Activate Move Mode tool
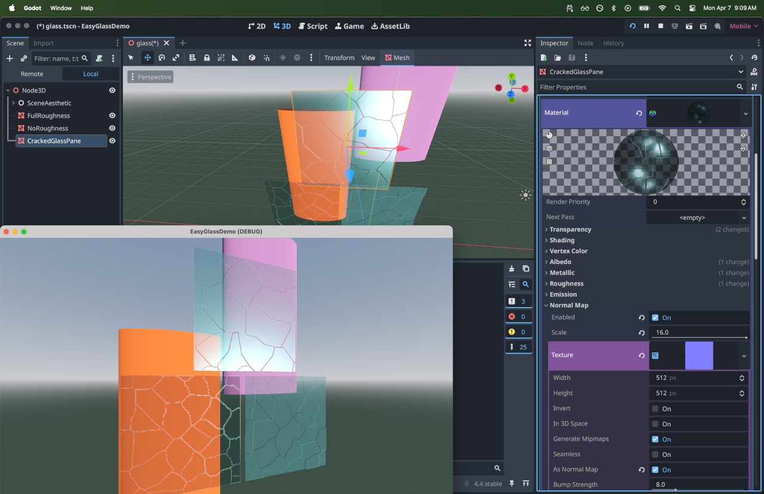The height and width of the screenshot is (494, 764). click(x=147, y=58)
